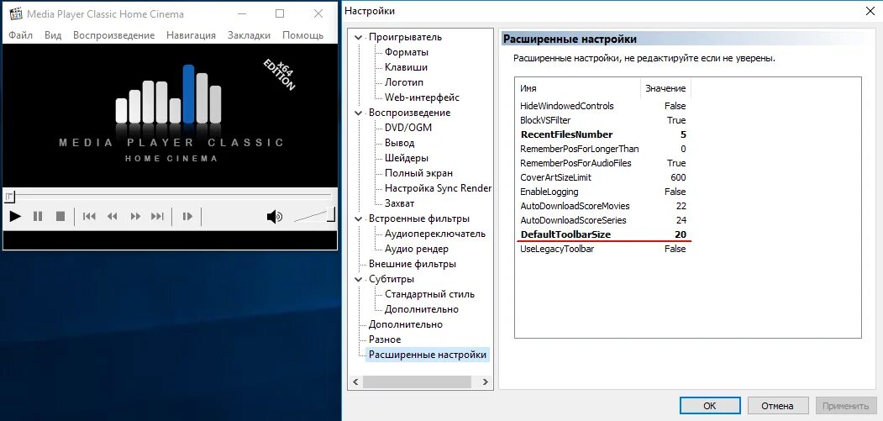The height and width of the screenshot is (421, 883).
Task: Select Аудиопереключатель in the settings tree
Action: (x=434, y=234)
